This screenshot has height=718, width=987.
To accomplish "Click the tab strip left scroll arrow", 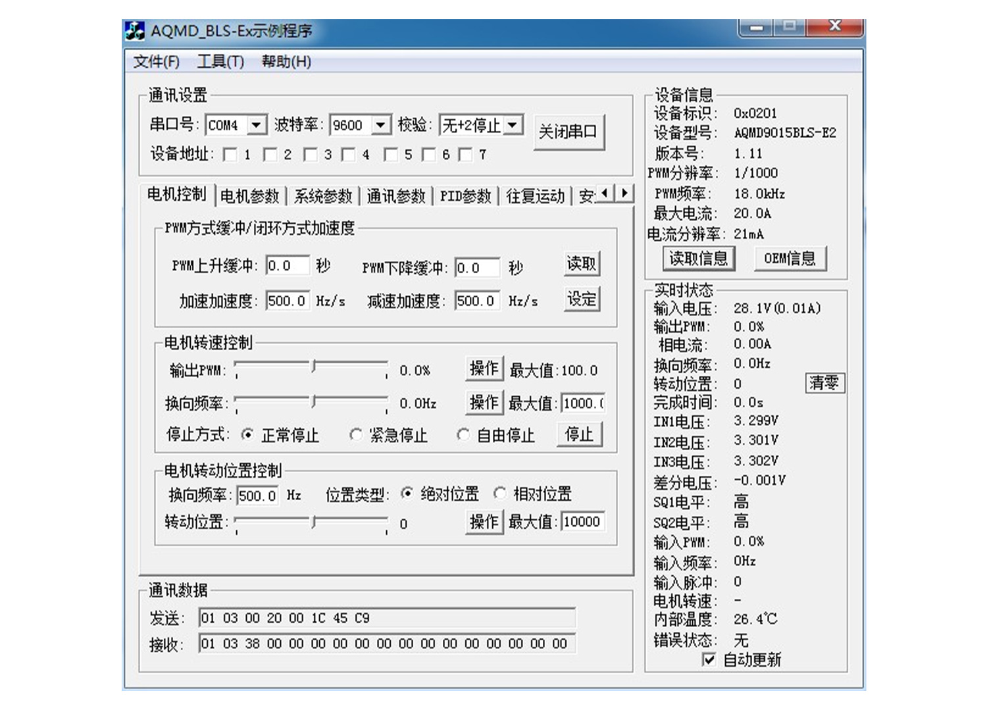I will pyautogui.click(x=605, y=193).
